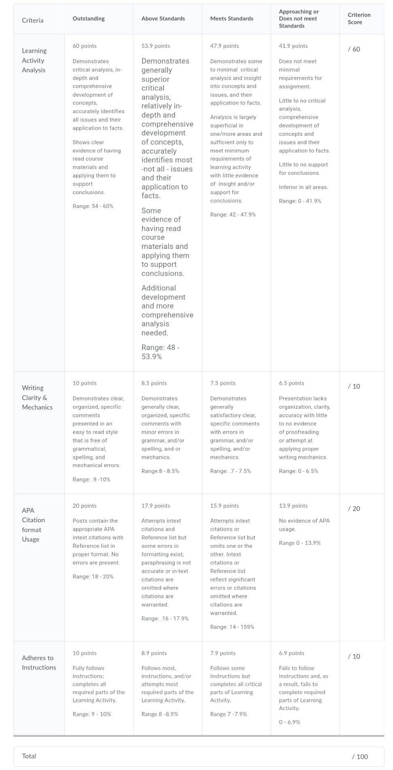Select 6.5 points Writing Clarity cell
393x770 pixels.
pyautogui.click(x=305, y=432)
